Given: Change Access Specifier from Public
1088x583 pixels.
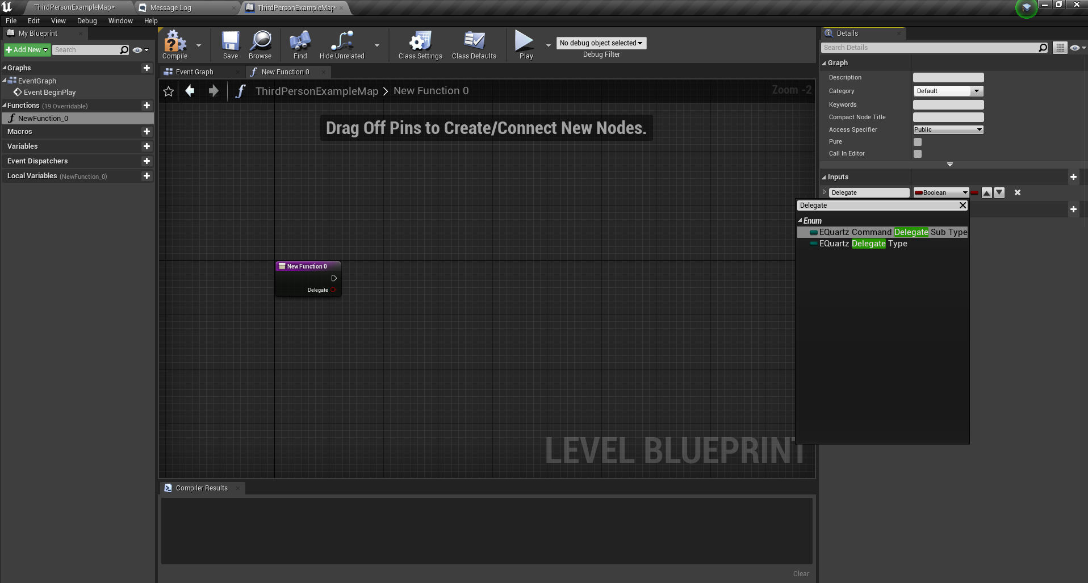Looking at the screenshot, I should coord(947,129).
